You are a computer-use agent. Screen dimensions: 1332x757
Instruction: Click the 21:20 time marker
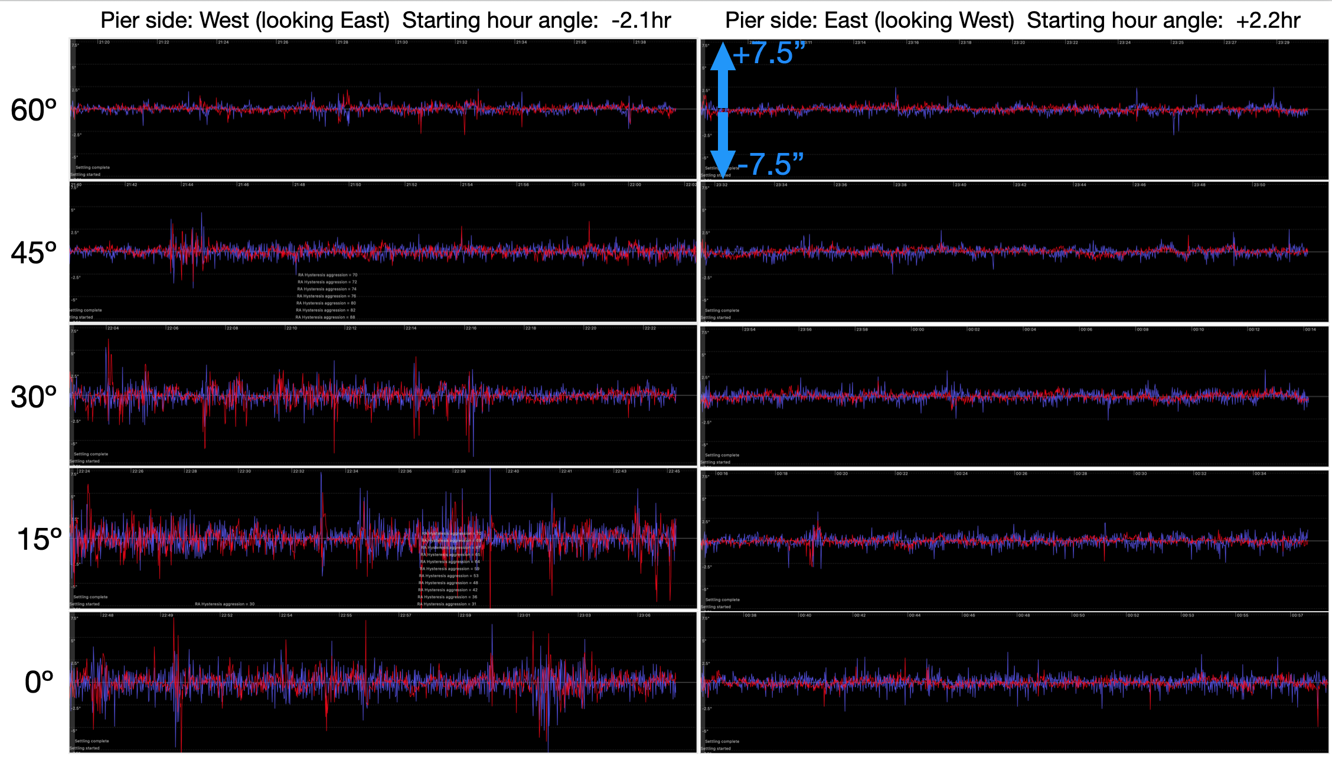104,43
